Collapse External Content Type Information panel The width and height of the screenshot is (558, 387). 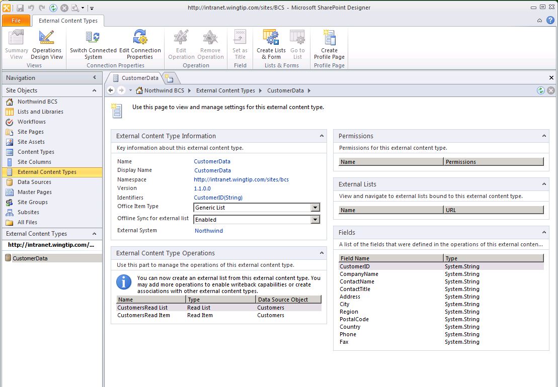(322, 136)
